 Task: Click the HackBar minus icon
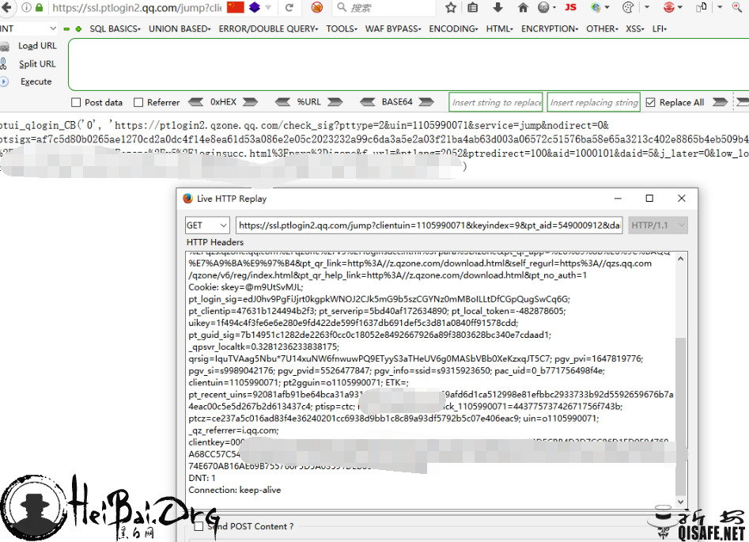pyautogui.click(x=66, y=29)
